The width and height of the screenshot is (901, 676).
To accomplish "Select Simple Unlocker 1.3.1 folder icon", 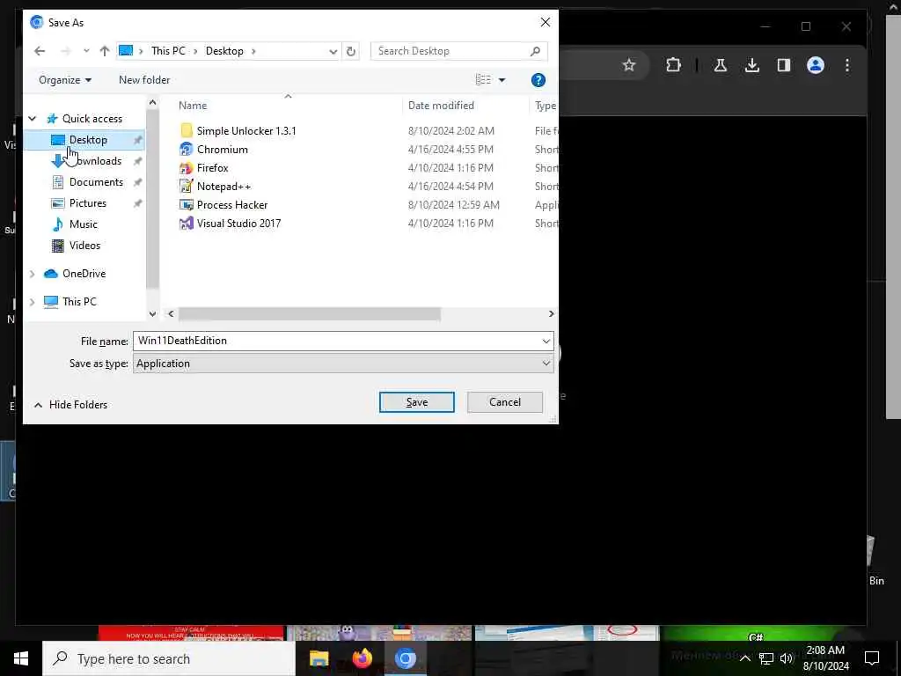I will point(186,131).
